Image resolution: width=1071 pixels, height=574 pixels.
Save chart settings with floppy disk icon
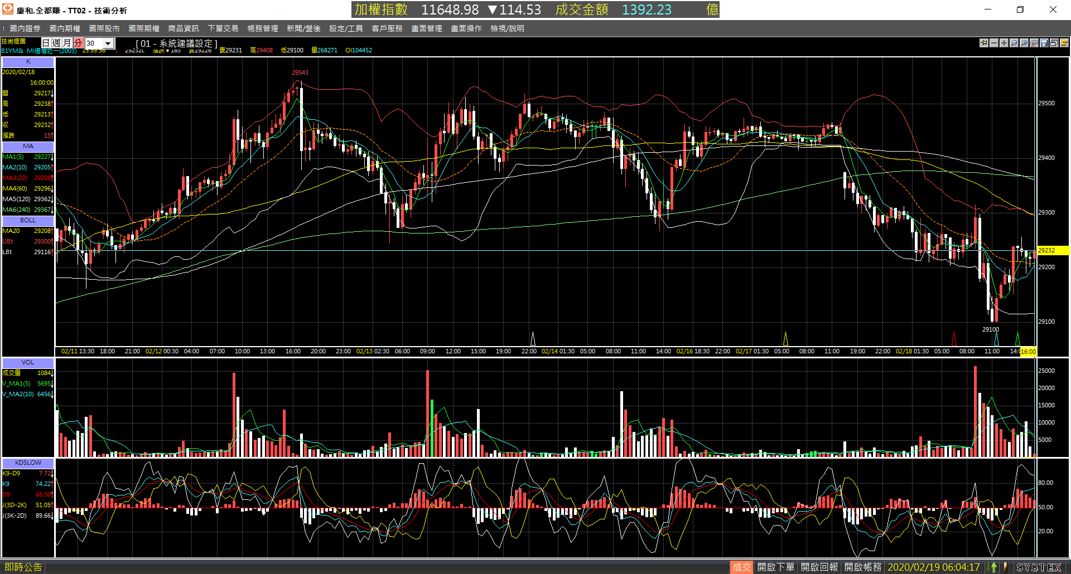[x=1044, y=43]
